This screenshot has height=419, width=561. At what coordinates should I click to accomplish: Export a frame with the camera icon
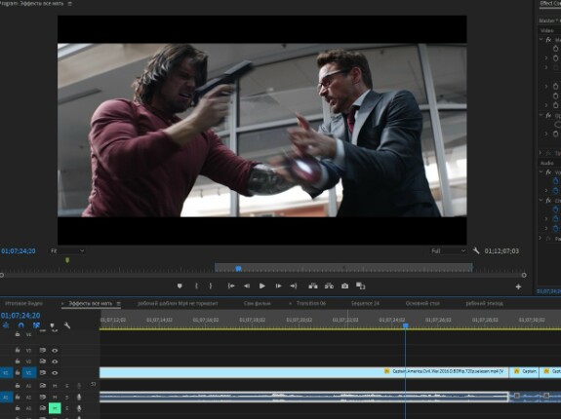[x=345, y=286]
